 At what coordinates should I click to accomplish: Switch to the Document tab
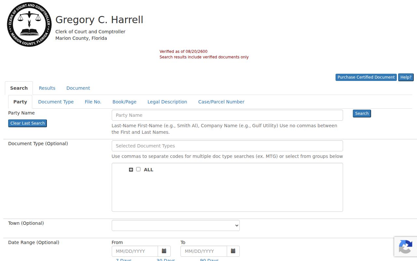pos(78,88)
